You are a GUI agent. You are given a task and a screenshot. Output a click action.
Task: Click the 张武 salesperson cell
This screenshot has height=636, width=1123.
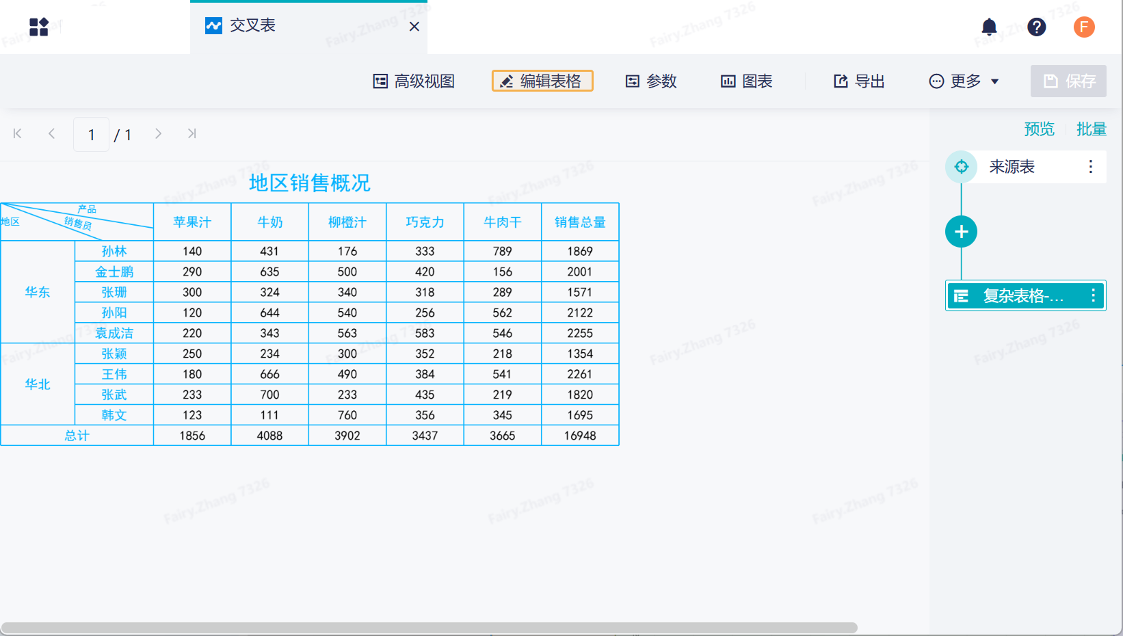(114, 395)
